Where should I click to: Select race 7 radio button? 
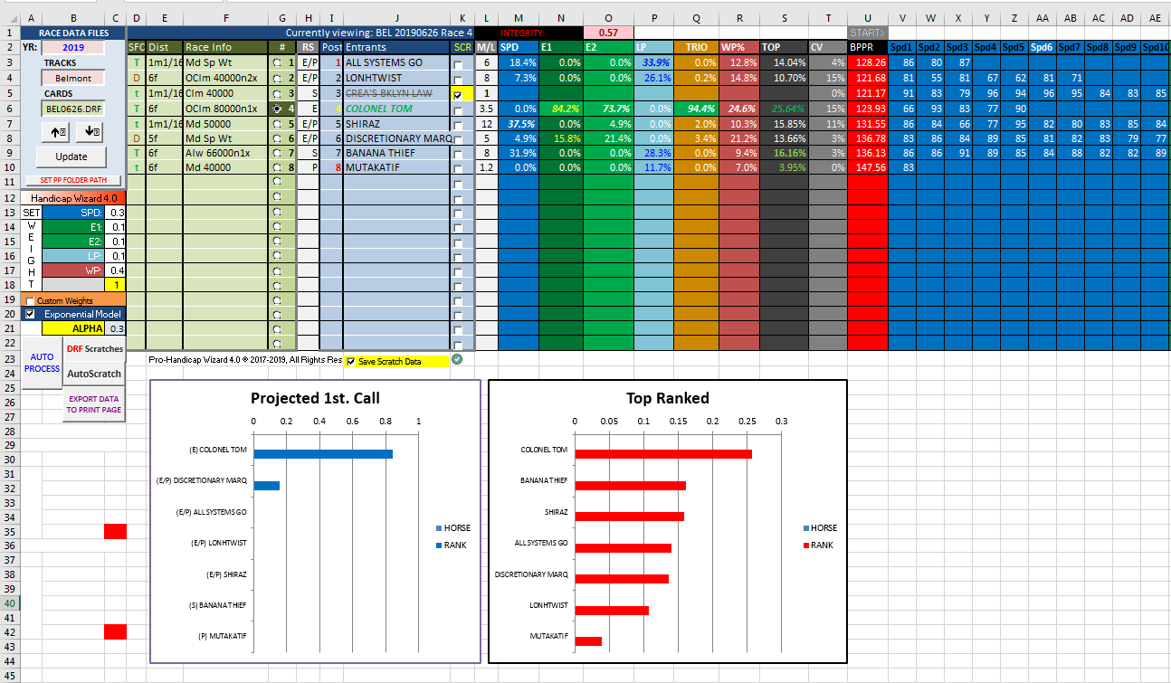[277, 154]
